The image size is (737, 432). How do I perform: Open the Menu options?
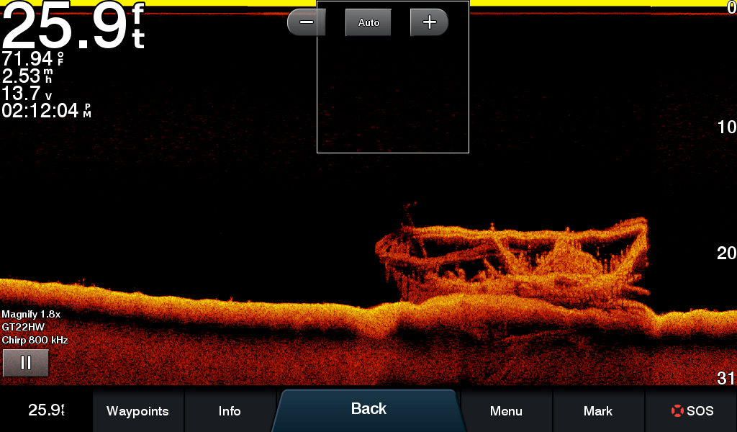tap(506, 411)
